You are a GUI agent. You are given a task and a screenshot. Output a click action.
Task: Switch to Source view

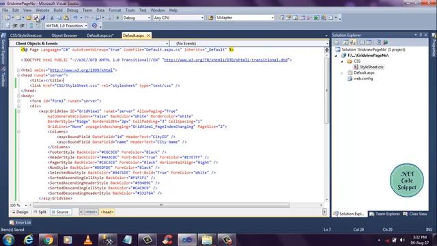60,212
